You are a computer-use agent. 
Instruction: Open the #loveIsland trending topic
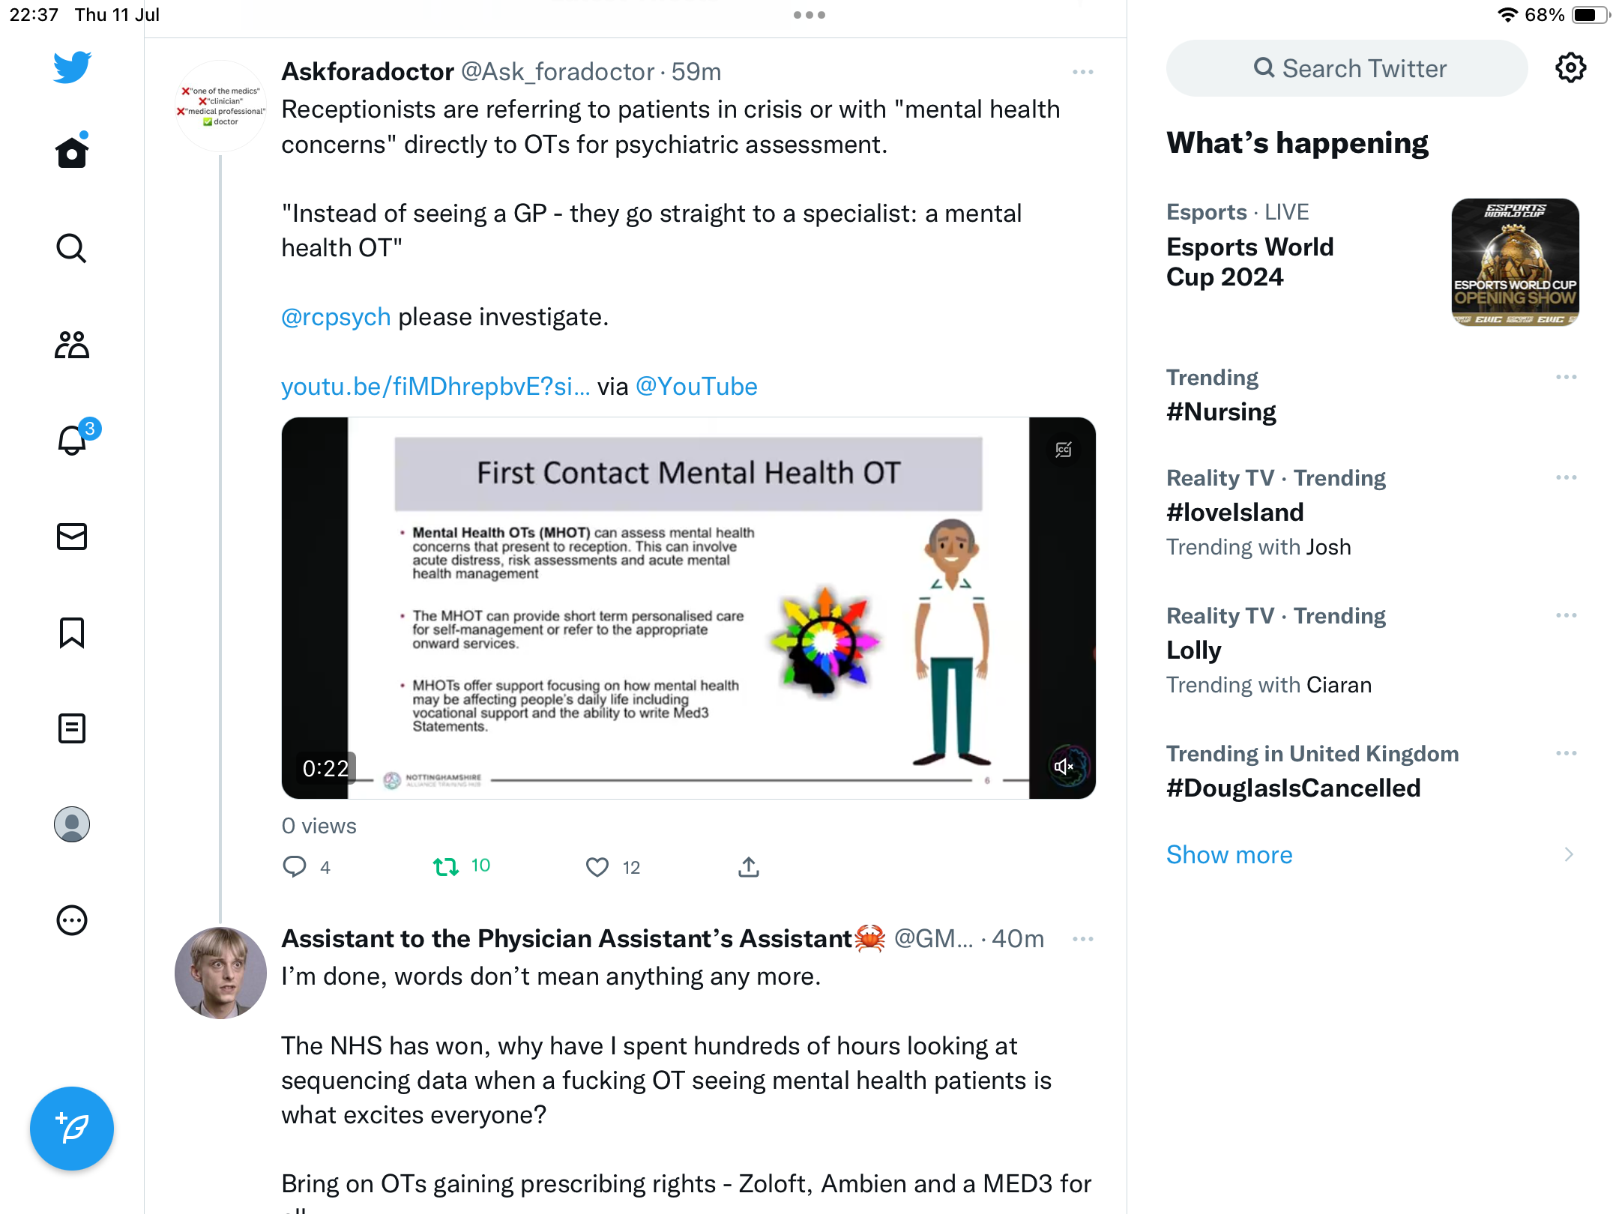point(1235,513)
